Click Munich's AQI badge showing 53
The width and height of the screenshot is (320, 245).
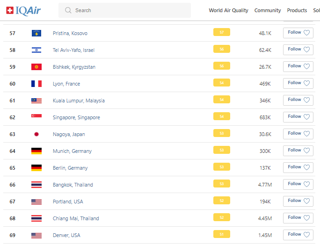pyautogui.click(x=221, y=150)
